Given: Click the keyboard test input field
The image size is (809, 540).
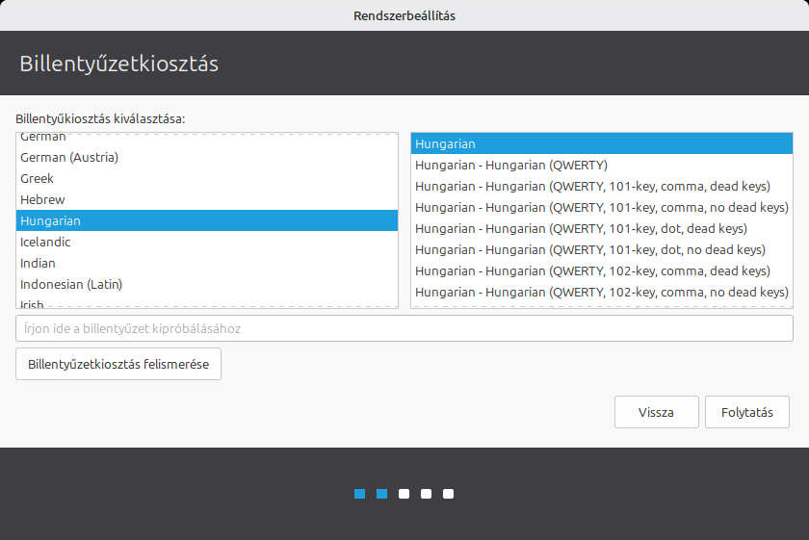Looking at the screenshot, I should (404, 328).
